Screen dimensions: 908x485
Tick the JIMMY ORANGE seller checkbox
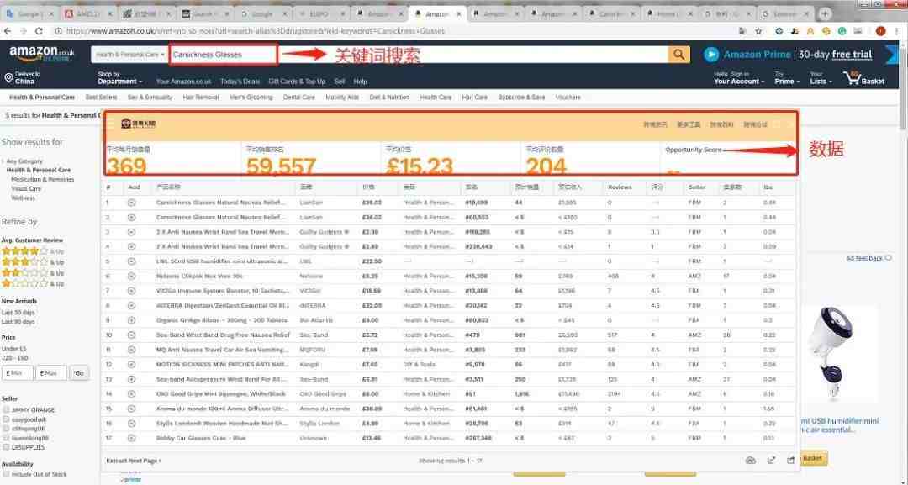6,409
